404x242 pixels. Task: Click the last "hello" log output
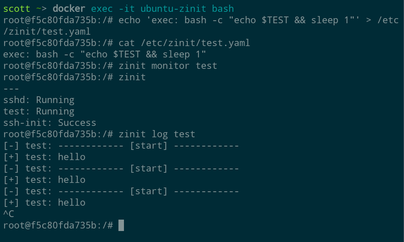pyautogui.click(x=71, y=202)
